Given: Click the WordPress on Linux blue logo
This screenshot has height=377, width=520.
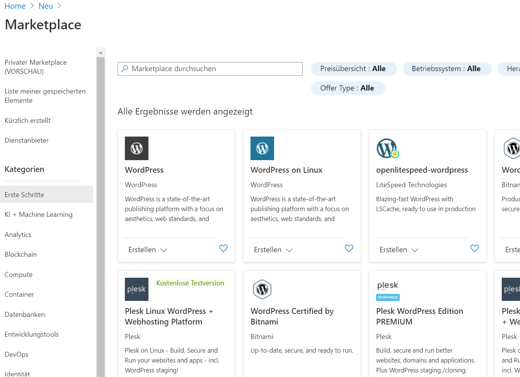Looking at the screenshot, I should [x=262, y=148].
